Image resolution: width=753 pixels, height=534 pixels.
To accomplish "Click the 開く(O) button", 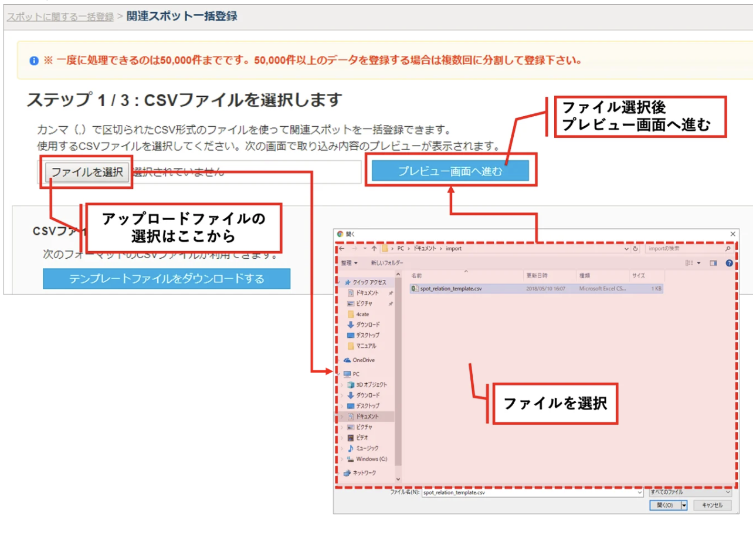I will click(665, 505).
